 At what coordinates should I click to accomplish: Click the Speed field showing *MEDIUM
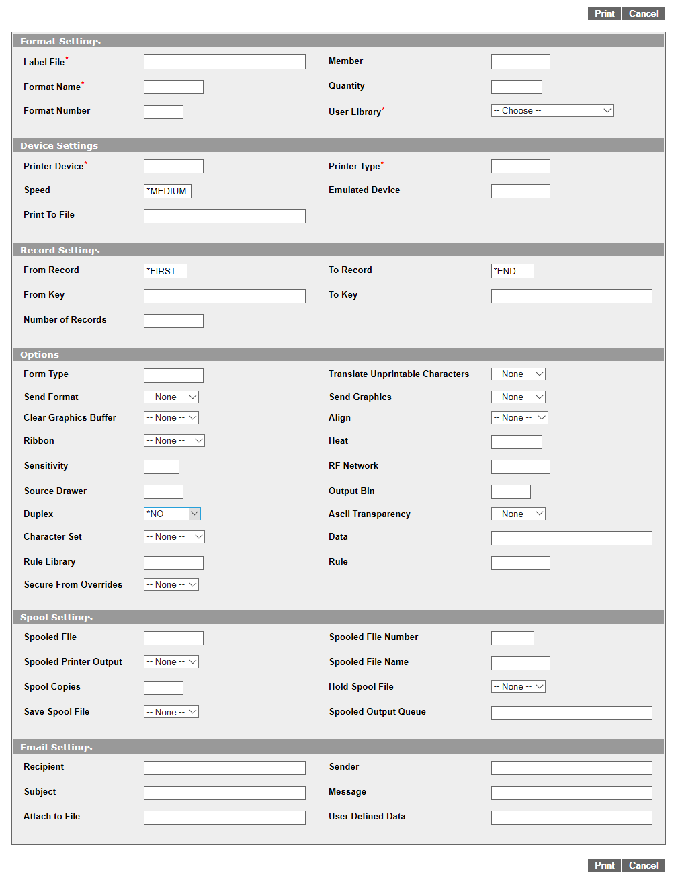click(x=167, y=192)
